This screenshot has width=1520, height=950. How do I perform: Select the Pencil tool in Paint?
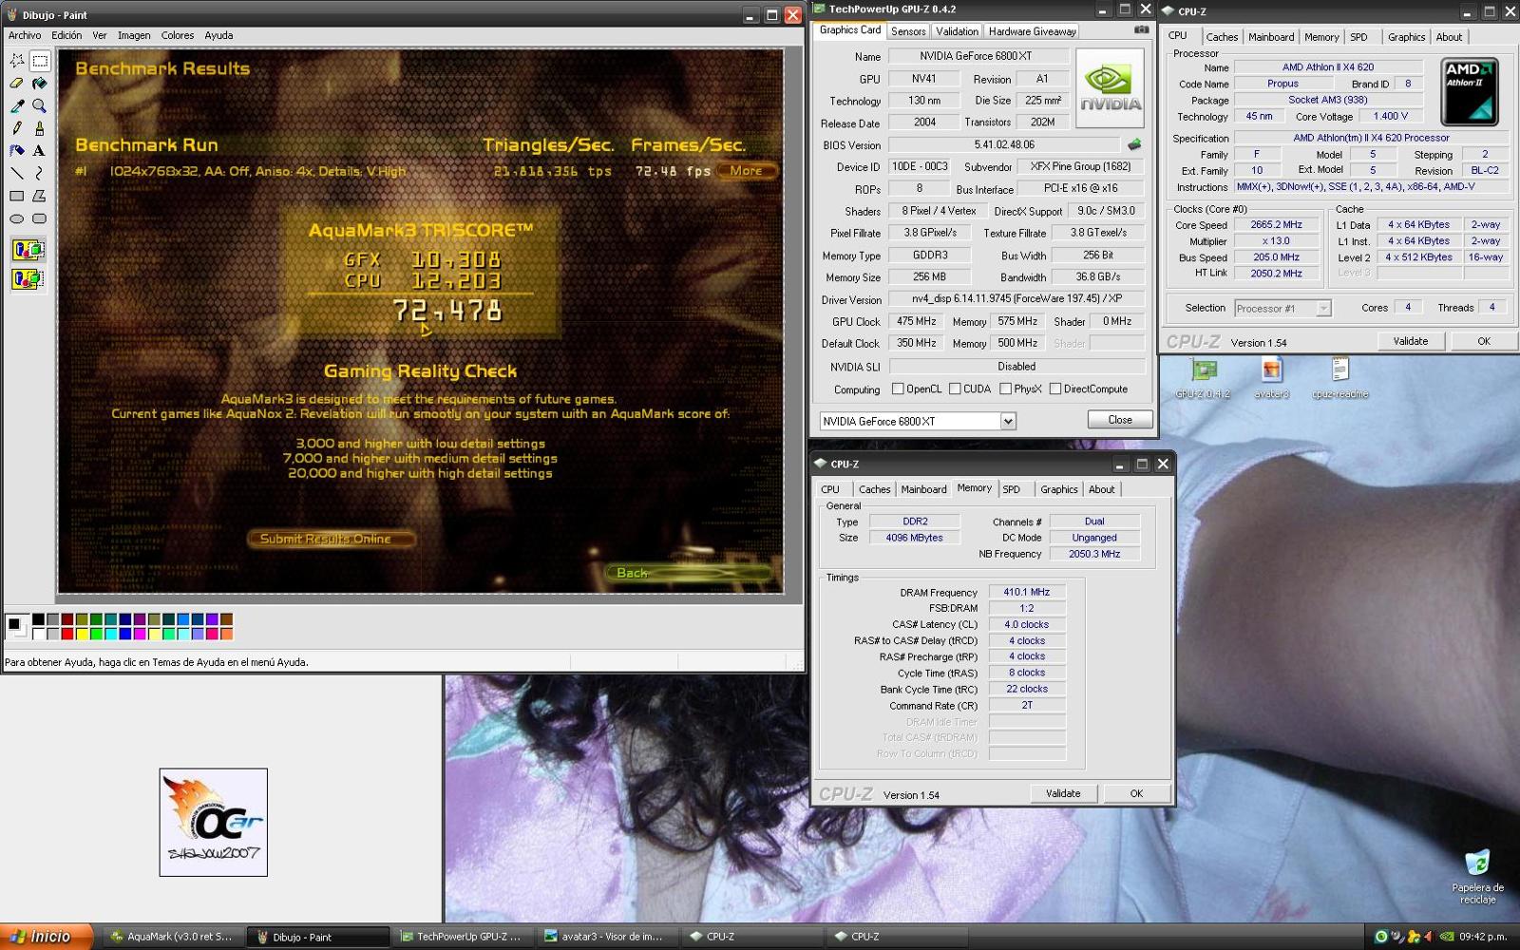pos(17,128)
